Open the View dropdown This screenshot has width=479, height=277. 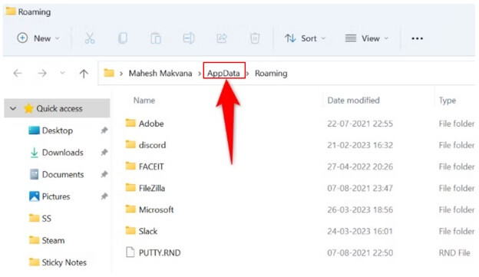coord(367,38)
